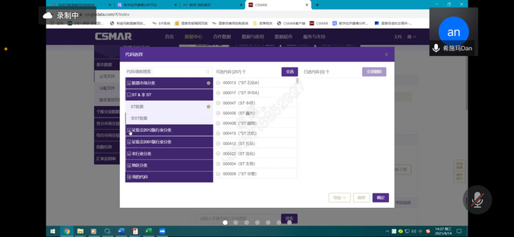This screenshot has height=237, width=514.
Task: Toggle the 股票市场分类 check mark
Action: pos(209,83)
